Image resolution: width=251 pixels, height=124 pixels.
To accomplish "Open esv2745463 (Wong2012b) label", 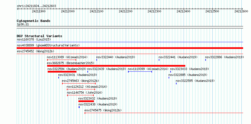I will [81, 81].
